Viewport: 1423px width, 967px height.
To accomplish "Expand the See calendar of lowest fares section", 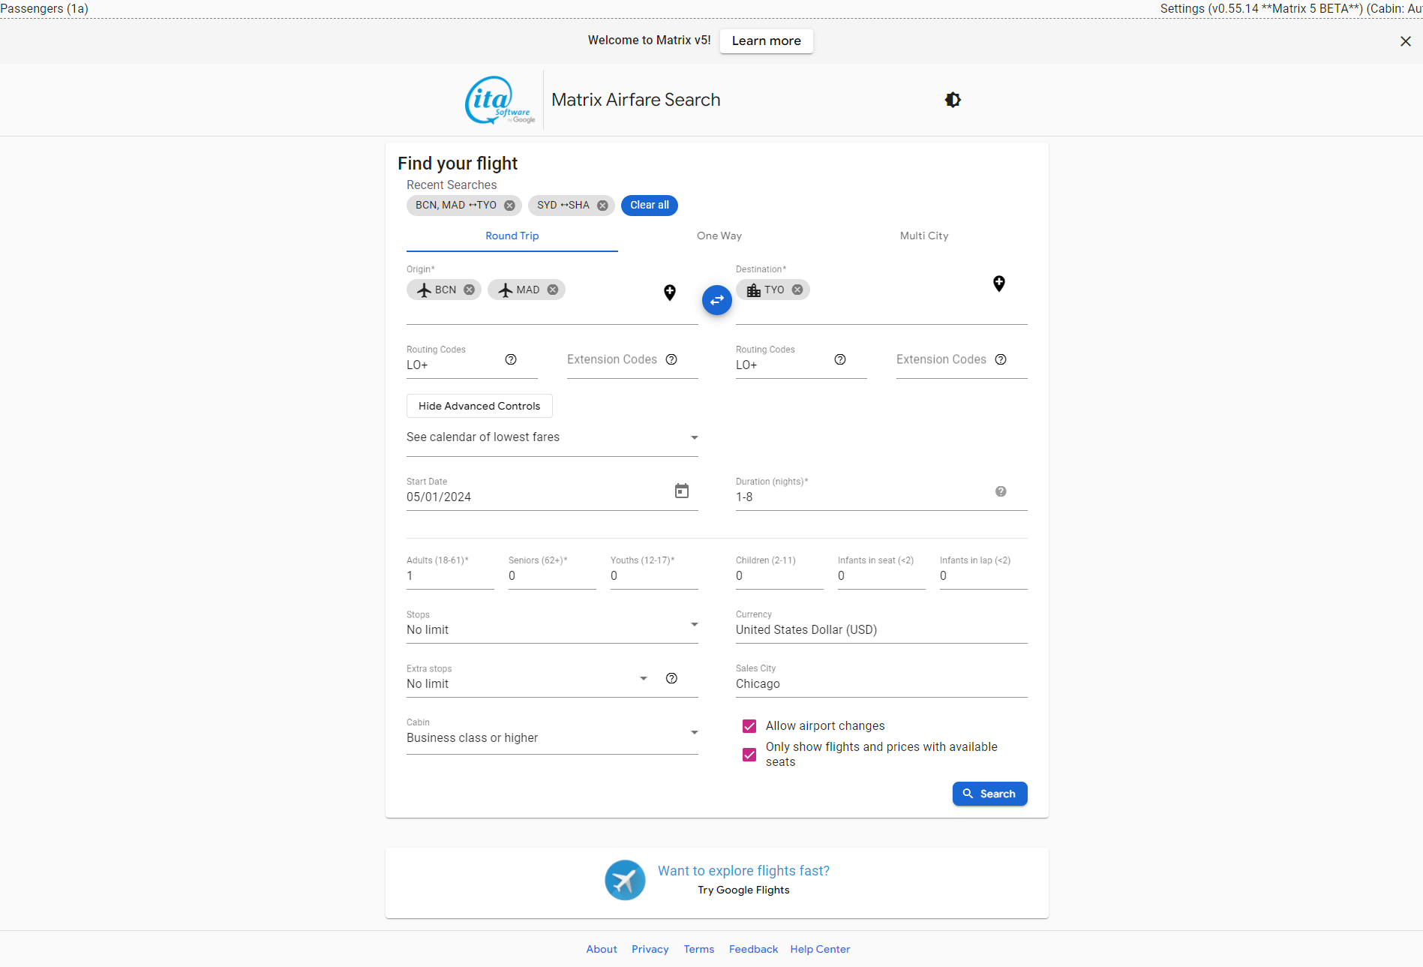I will coord(694,437).
